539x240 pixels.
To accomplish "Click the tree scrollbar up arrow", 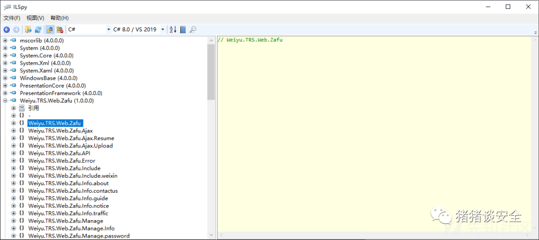I will [211, 40].
